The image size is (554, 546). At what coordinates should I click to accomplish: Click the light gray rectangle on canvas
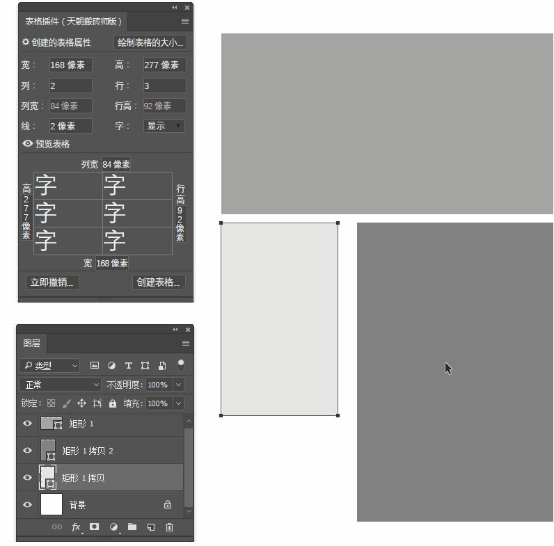click(x=280, y=319)
